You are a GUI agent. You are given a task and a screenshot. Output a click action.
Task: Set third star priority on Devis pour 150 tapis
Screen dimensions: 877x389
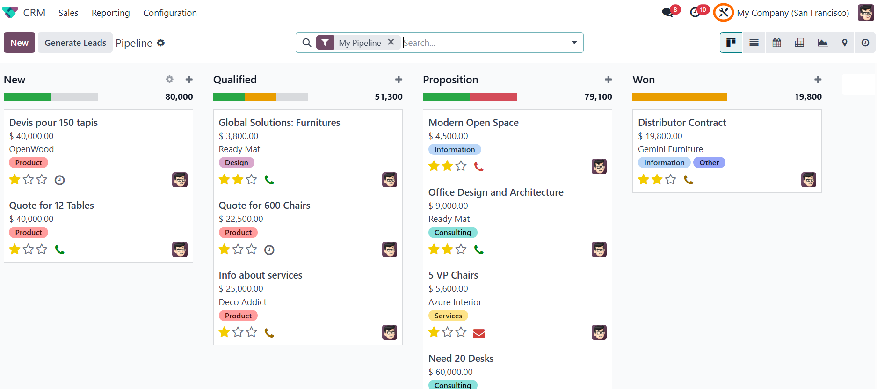(42, 180)
